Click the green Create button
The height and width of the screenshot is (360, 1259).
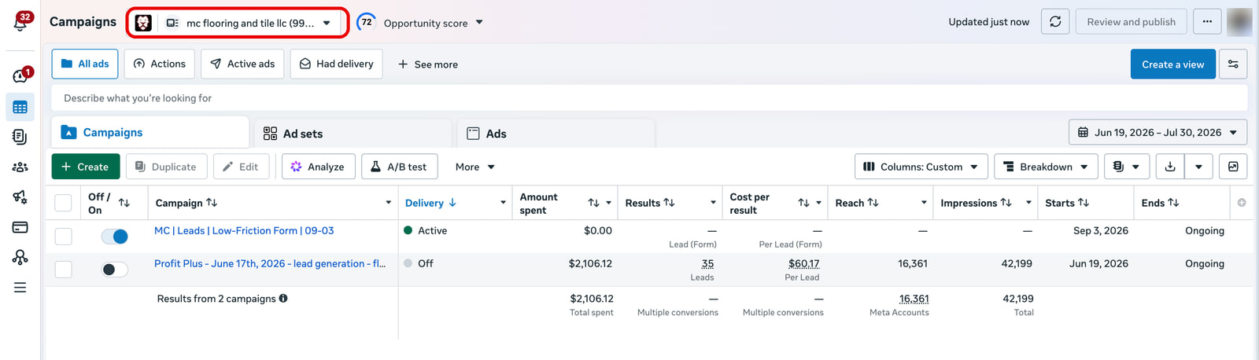click(86, 167)
